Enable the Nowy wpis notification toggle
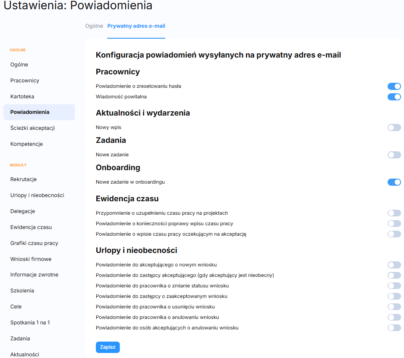The height and width of the screenshot is (358, 404). pyautogui.click(x=394, y=128)
